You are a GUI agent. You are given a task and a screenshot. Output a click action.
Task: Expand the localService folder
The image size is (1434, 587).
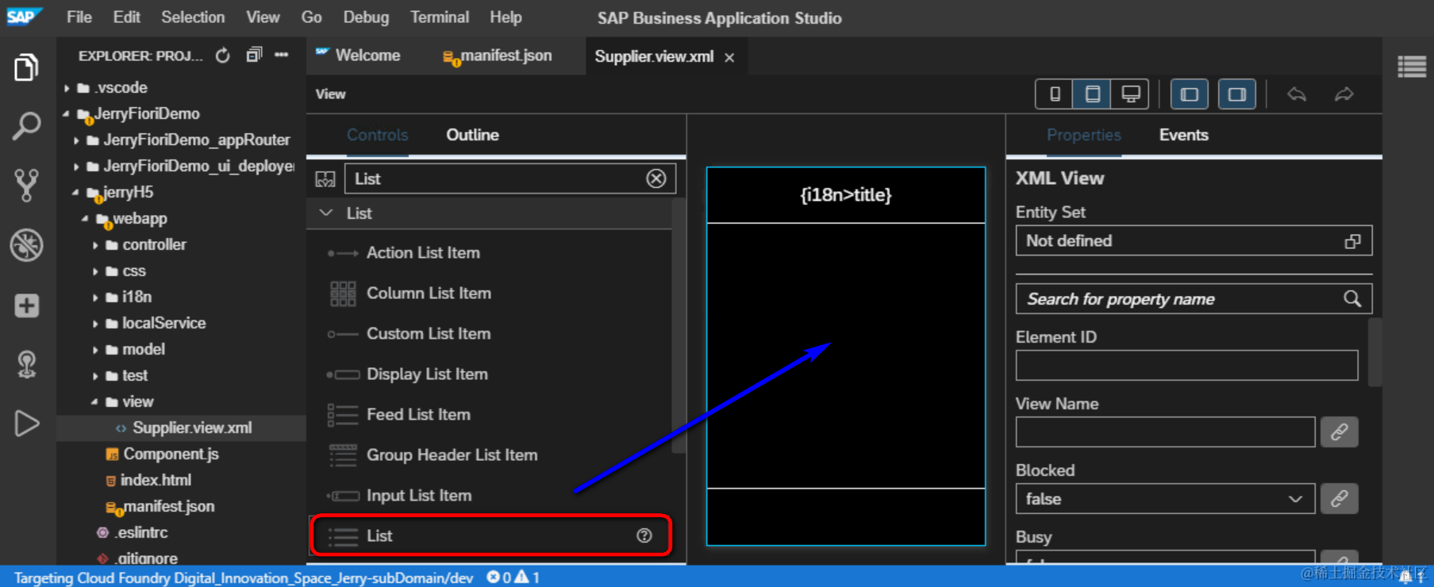pos(95,324)
